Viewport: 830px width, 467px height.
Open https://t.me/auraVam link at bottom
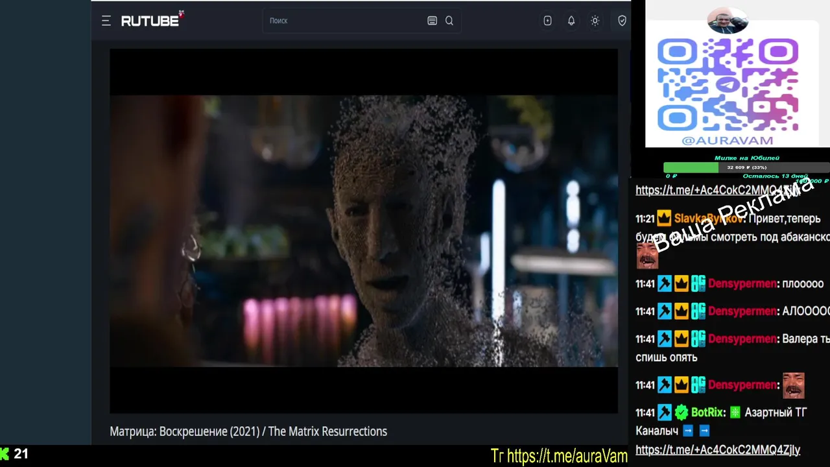(x=567, y=456)
